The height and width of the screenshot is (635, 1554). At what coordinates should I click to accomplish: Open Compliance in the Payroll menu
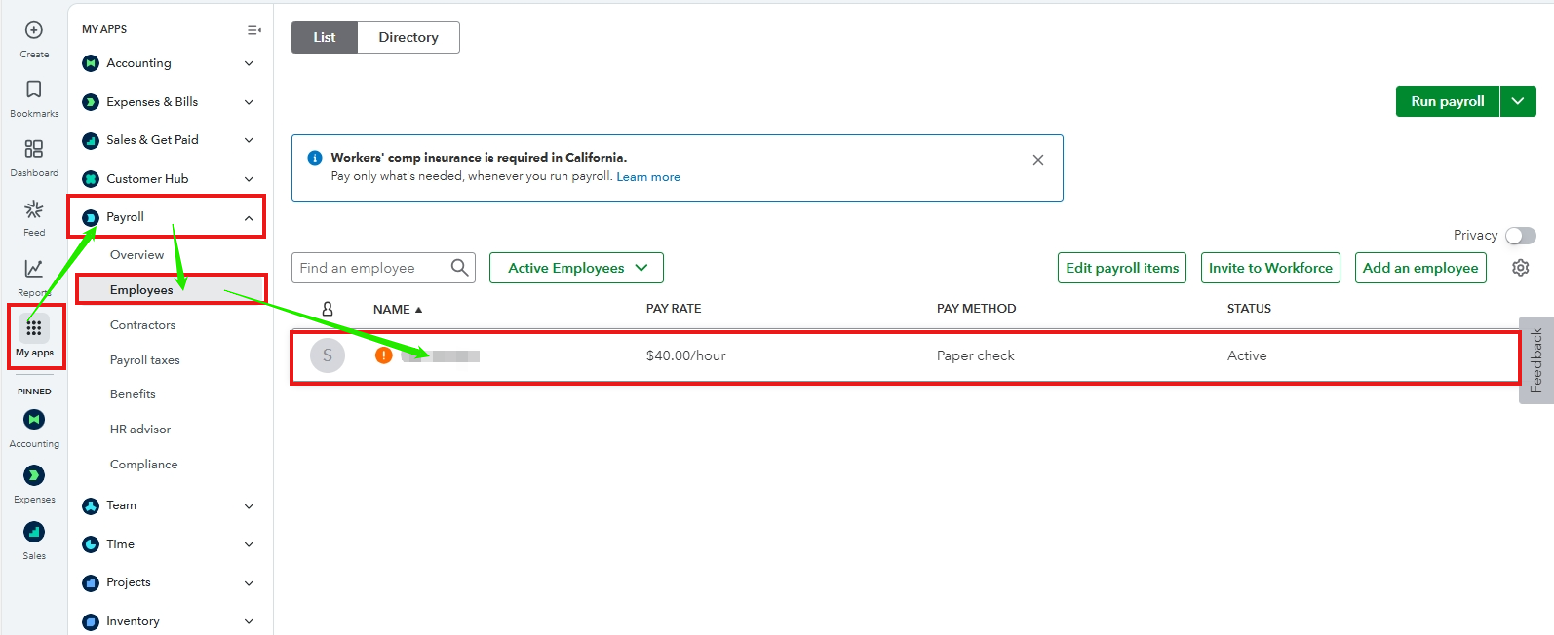point(143,465)
